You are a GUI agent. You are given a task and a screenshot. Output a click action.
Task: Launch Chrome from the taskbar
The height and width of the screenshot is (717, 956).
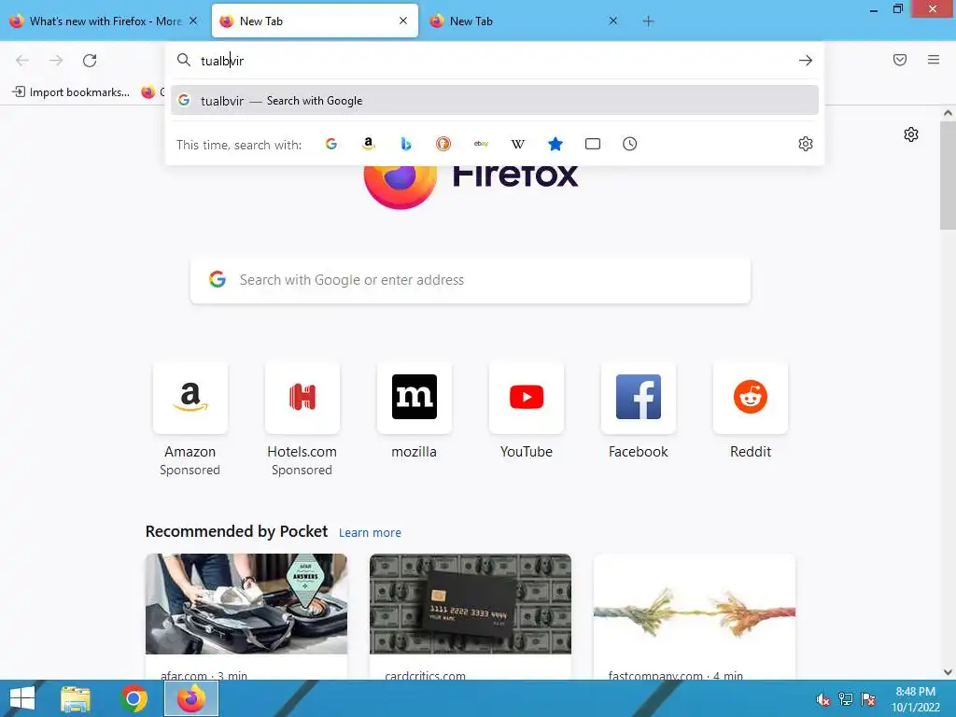click(134, 698)
